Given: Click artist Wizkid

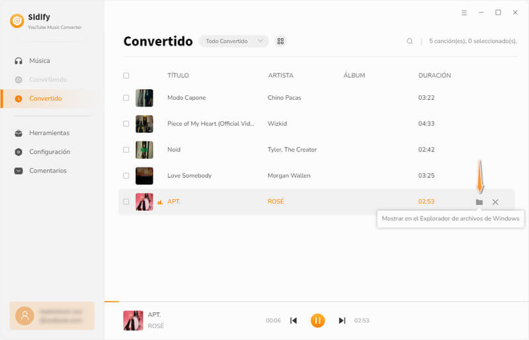Looking at the screenshot, I should coord(277,124).
